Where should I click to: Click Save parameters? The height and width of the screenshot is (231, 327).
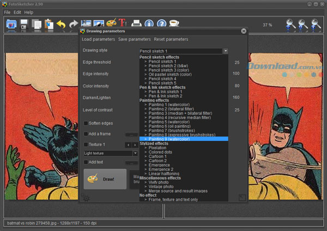tap(134, 39)
